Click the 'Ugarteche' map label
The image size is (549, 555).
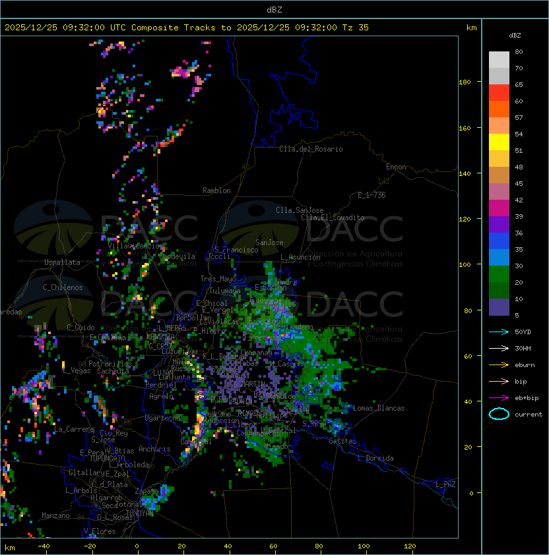click(x=163, y=418)
